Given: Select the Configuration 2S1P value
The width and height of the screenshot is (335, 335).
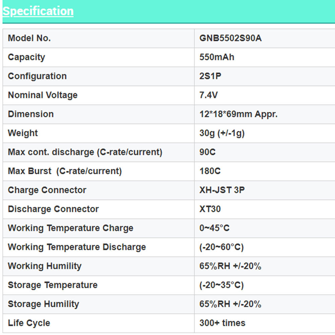Looking at the screenshot, I should tap(210, 76).
